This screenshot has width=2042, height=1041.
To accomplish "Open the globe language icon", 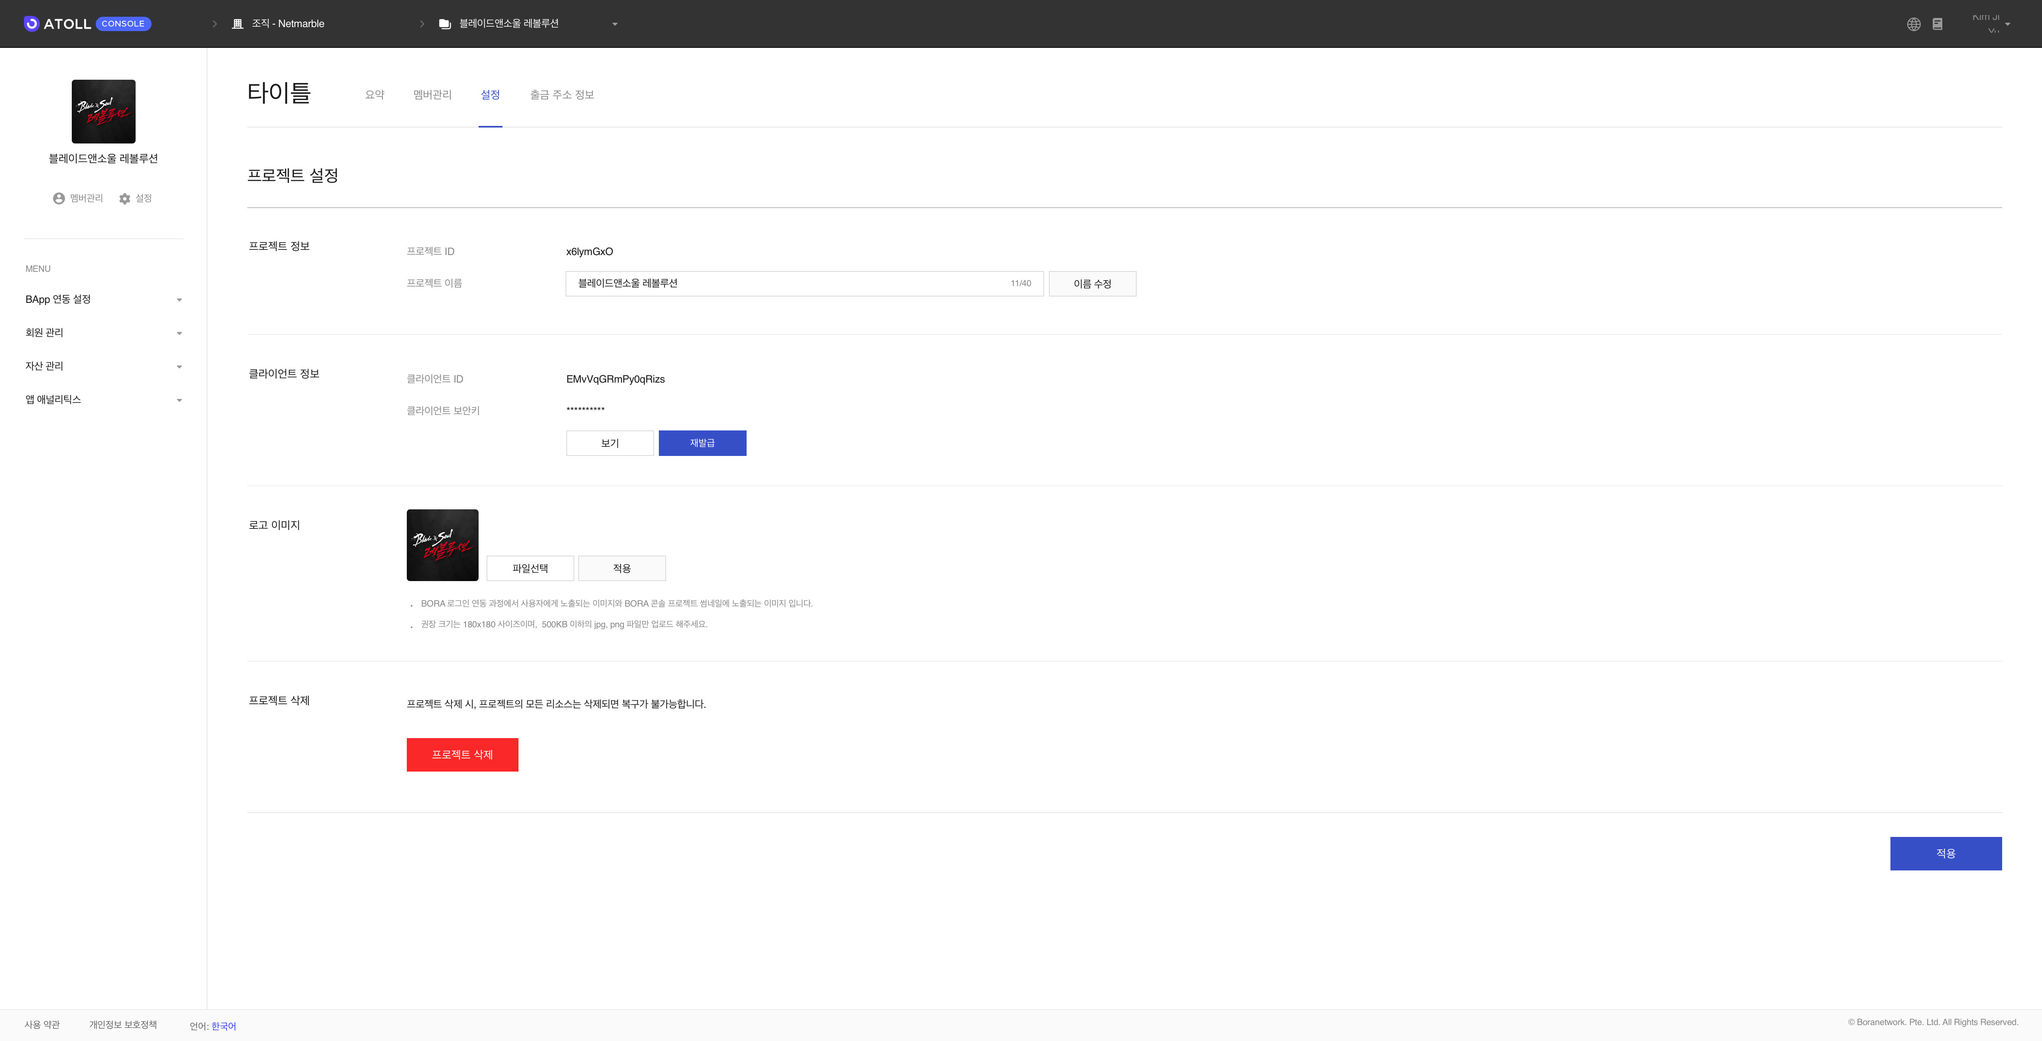I will point(1914,24).
